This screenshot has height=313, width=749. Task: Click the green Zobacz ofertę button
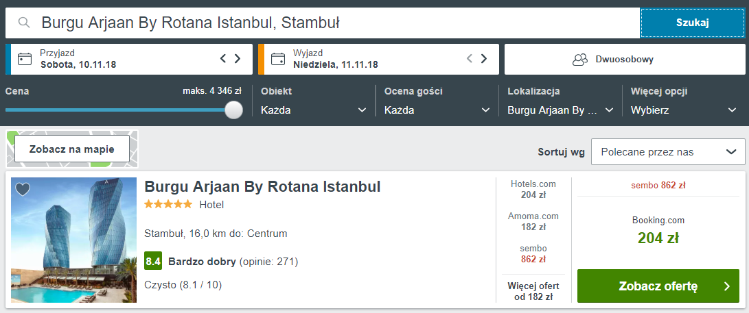(x=658, y=286)
